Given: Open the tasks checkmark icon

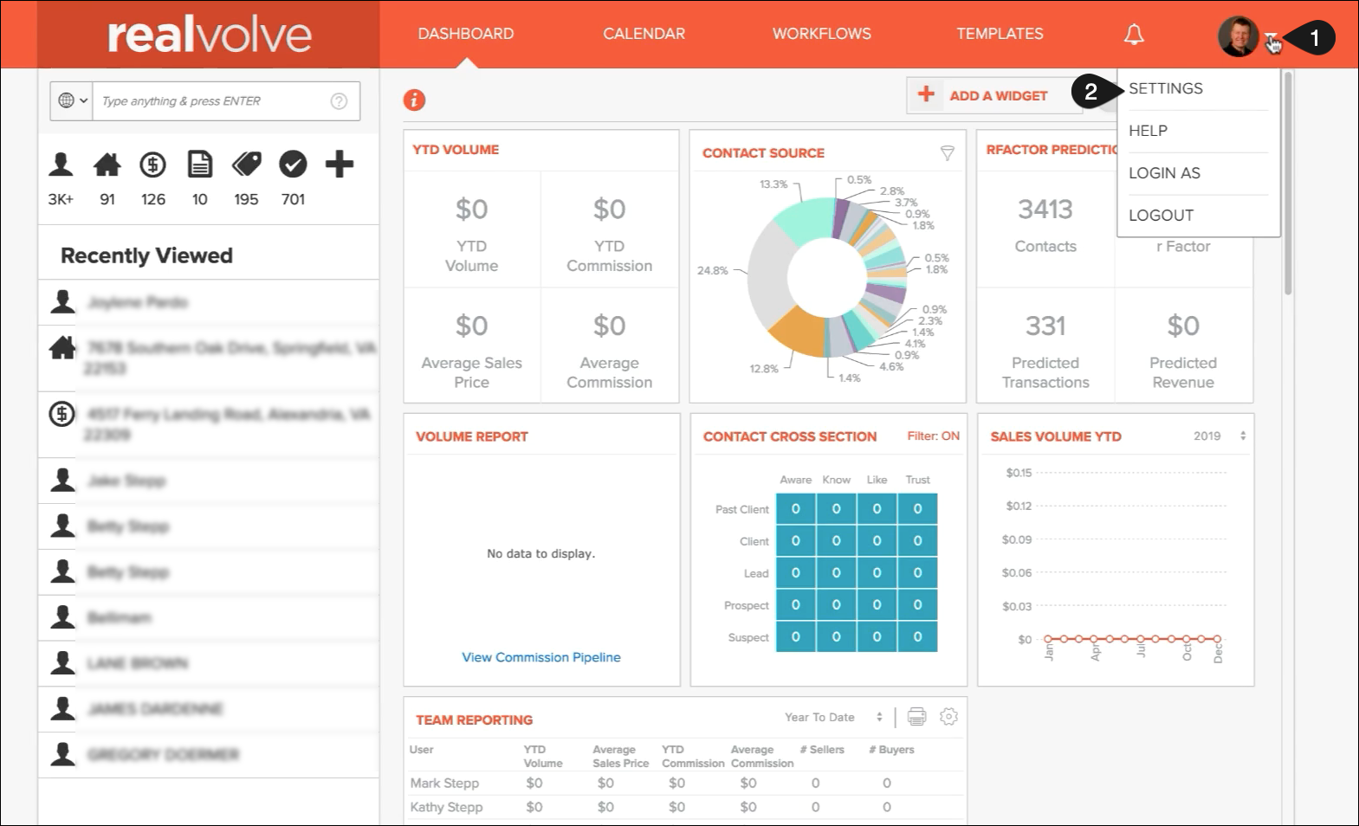Looking at the screenshot, I should [293, 165].
